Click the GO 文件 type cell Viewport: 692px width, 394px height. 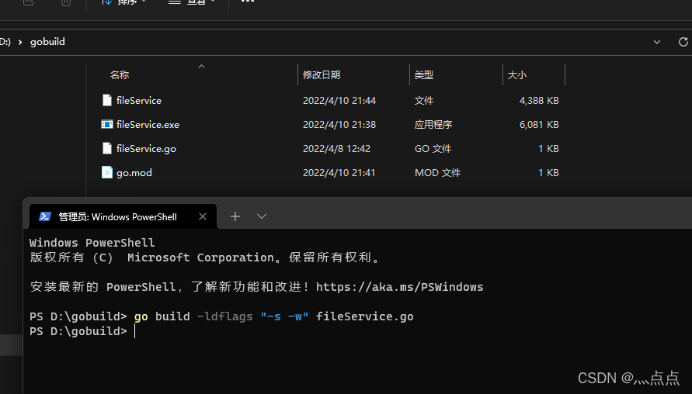[x=433, y=148]
